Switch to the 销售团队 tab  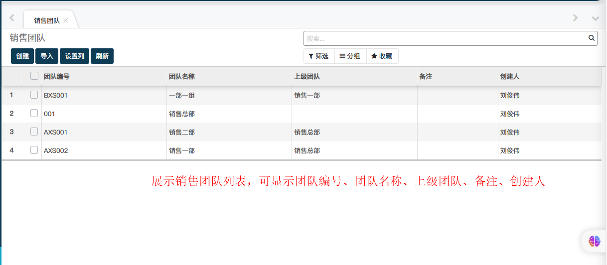pos(46,20)
